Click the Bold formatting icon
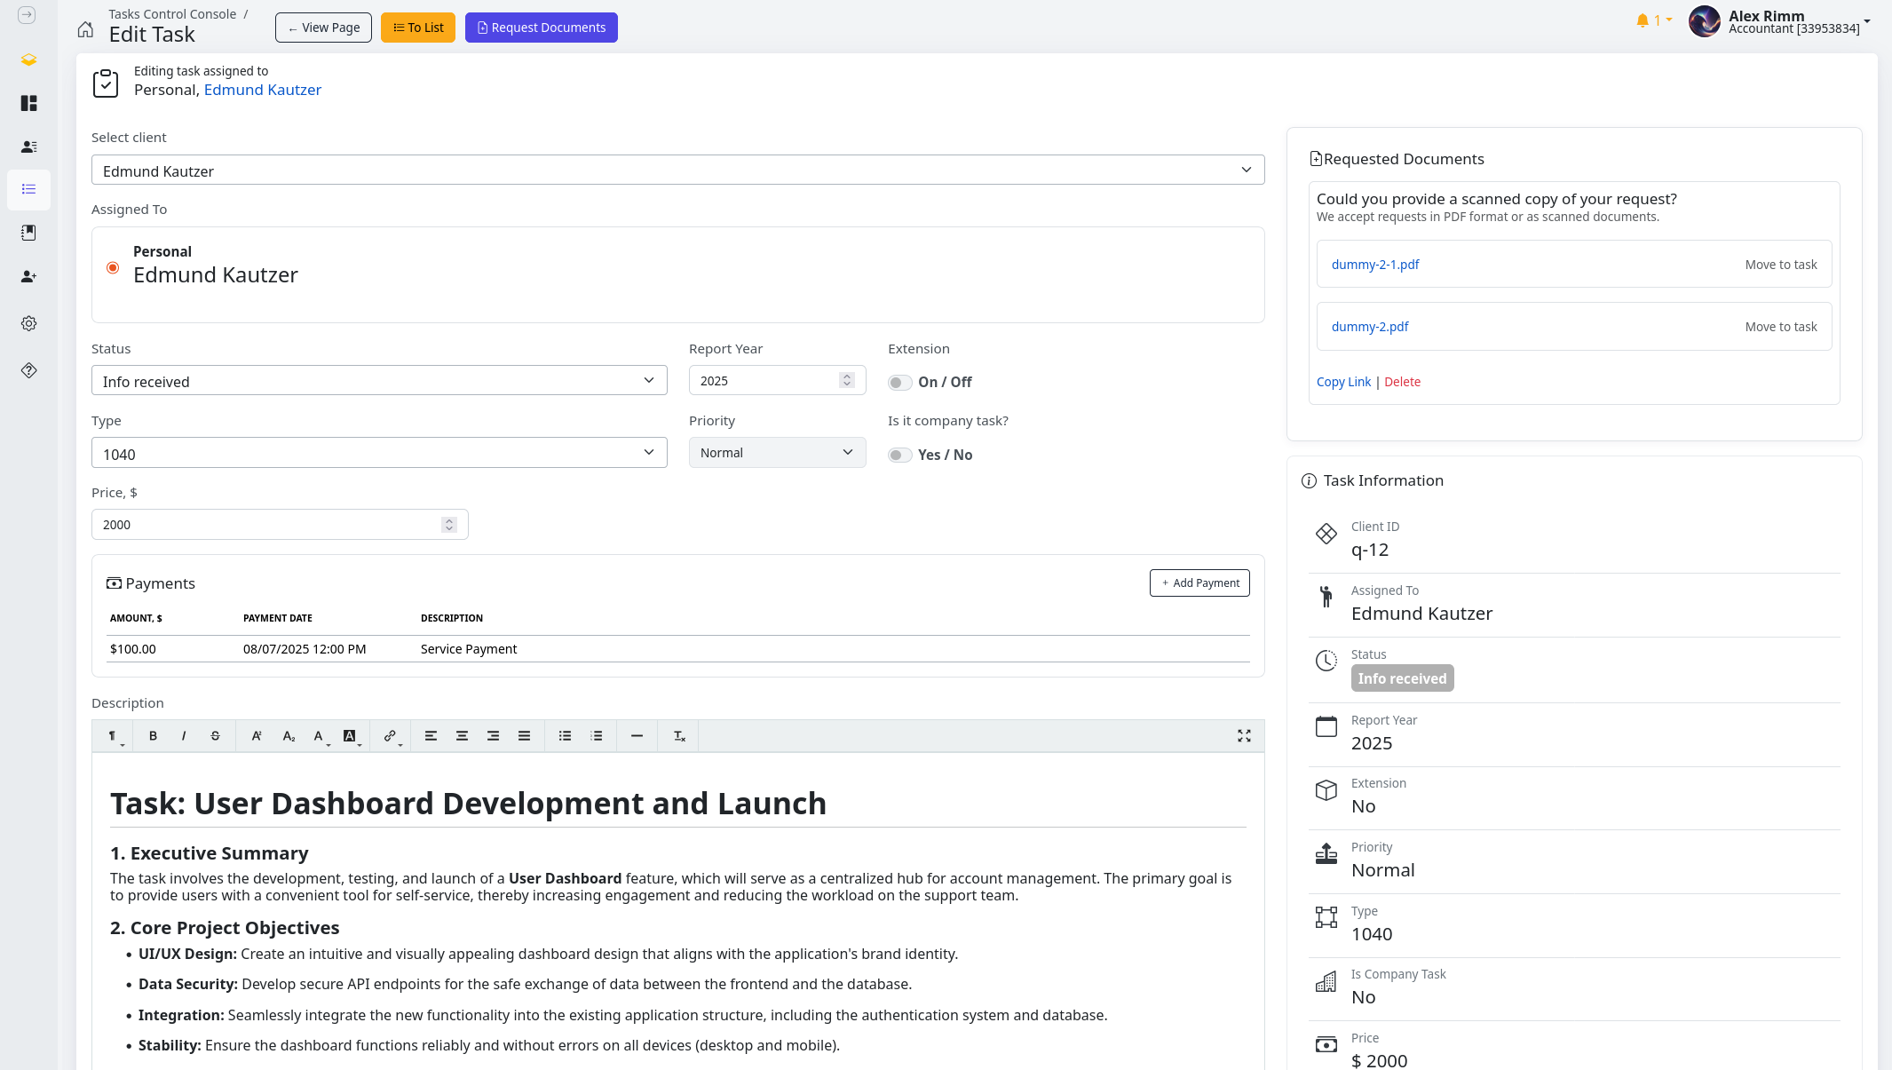The width and height of the screenshot is (1892, 1070). [153, 736]
